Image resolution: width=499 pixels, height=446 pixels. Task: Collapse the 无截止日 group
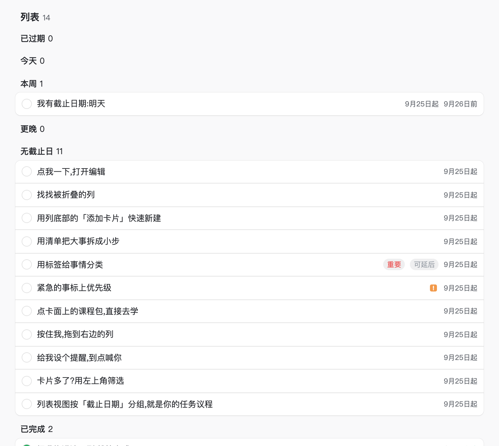pos(42,151)
